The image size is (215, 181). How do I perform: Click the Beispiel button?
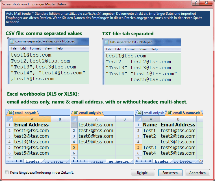(143, 173)
